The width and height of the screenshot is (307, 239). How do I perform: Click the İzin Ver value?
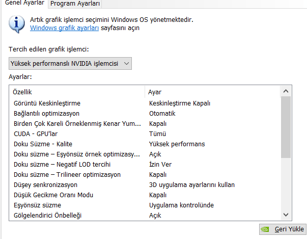point(160,165)
